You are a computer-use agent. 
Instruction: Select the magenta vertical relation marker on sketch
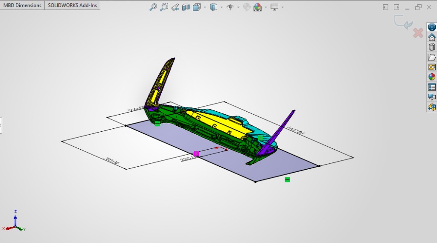pyautogui.click(x=196, y=153)
